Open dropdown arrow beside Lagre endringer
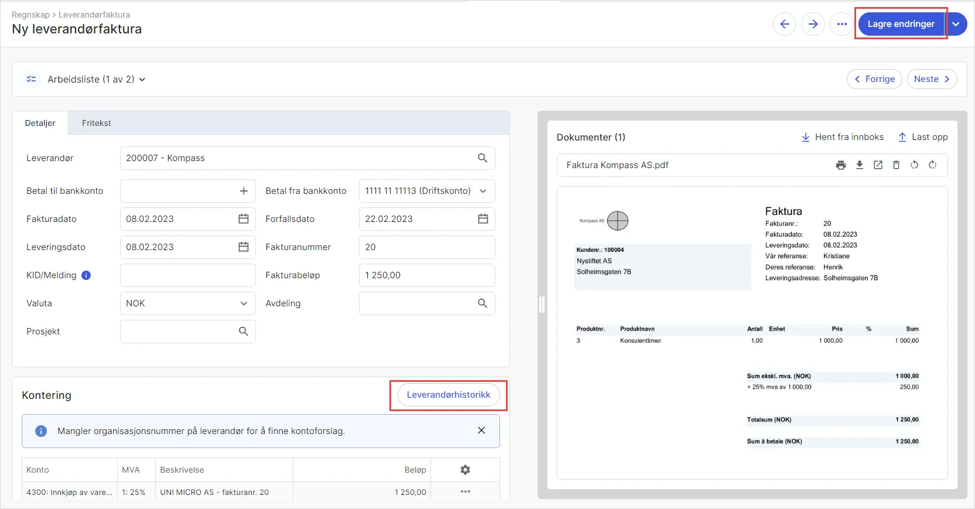The width and height of the screenshot is (975, 509). [x=956, y=24]
